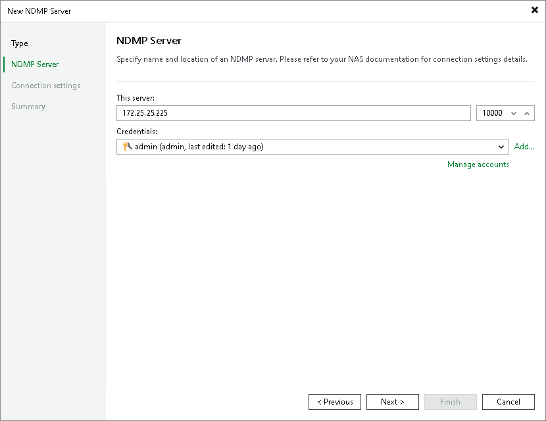Screen dimensions: 546x421
Task: Click the port value 10000 field
Action: point(492,113)
